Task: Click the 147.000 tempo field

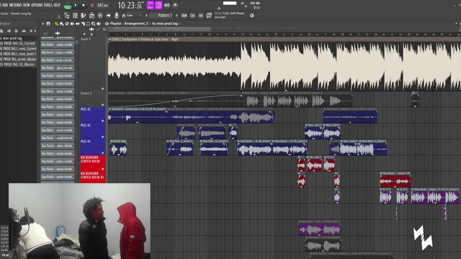Action: pos(103,5)
